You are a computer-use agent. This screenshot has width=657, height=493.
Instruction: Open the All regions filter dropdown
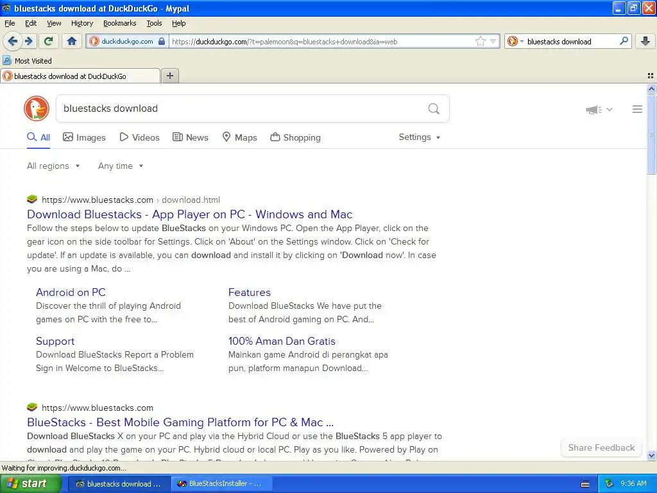pyautogui.click(x=53, y=166)
